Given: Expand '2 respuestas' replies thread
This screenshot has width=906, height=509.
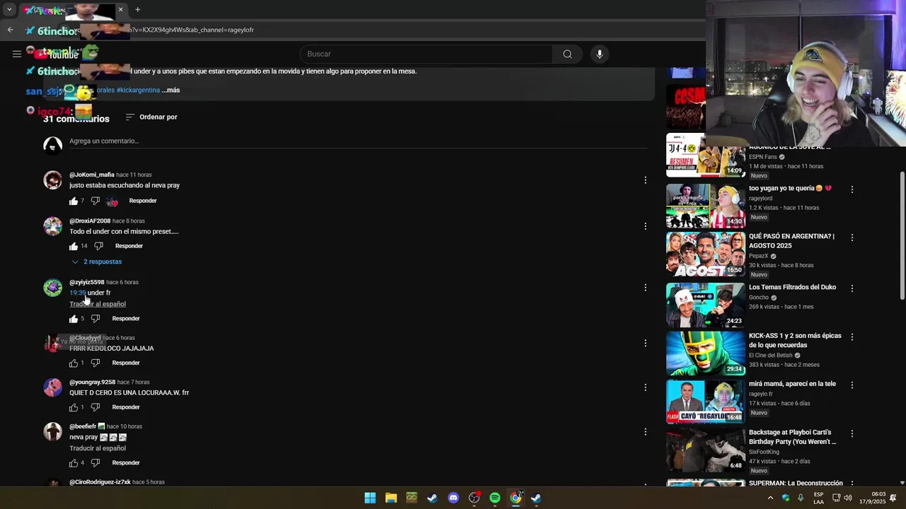Looking at the screenshot, I should click(96, 262).
